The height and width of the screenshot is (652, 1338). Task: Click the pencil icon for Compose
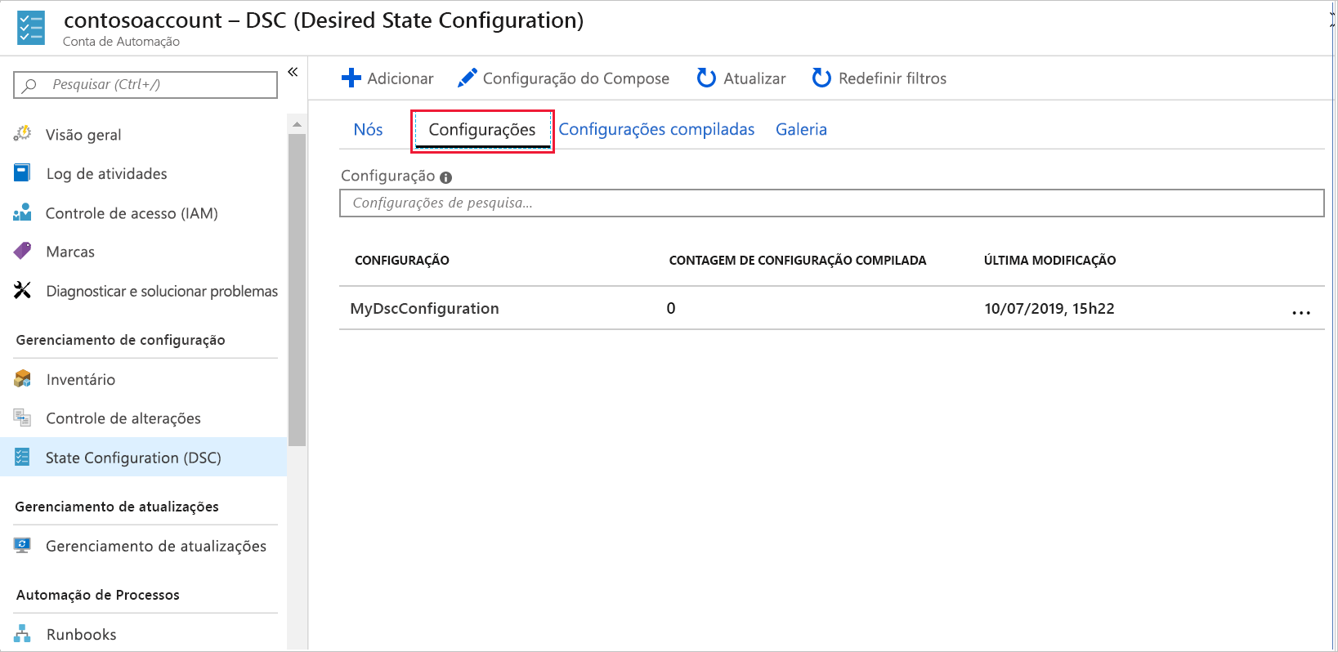coord(468,78)
